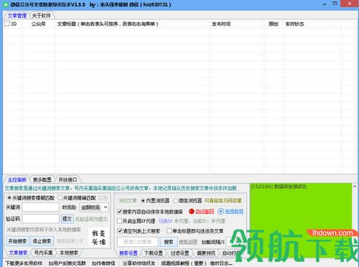This screenshot has width=359, height=267.
Task: Open the 下载设置 tab
Action: 154,253
